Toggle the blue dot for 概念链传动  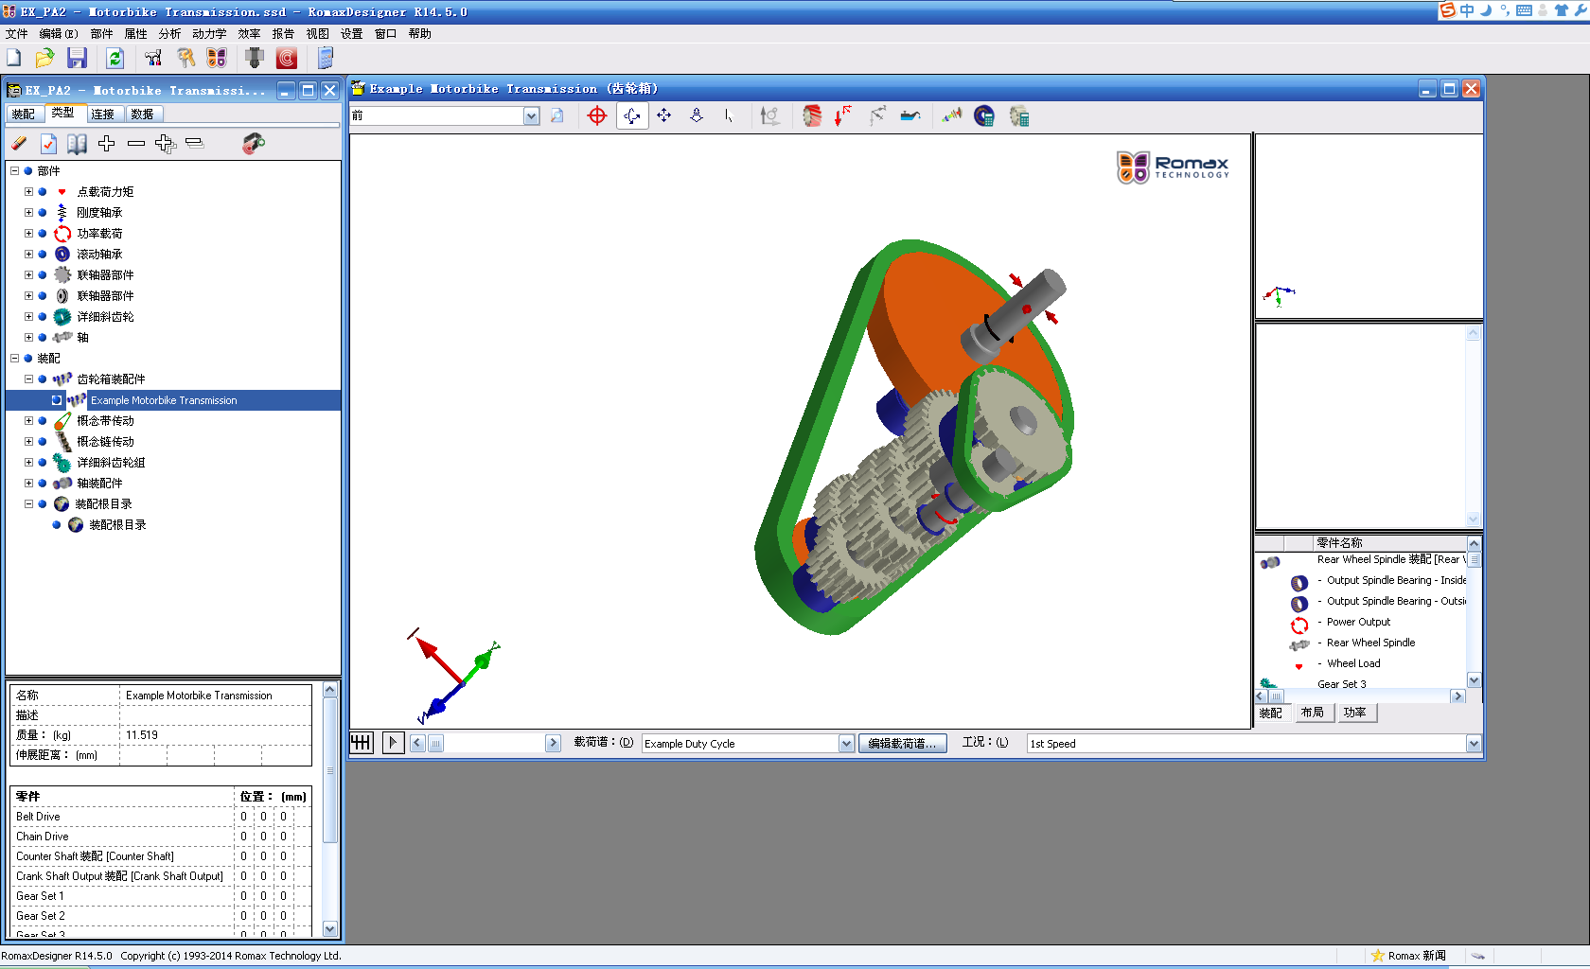[x=43, y=442]
